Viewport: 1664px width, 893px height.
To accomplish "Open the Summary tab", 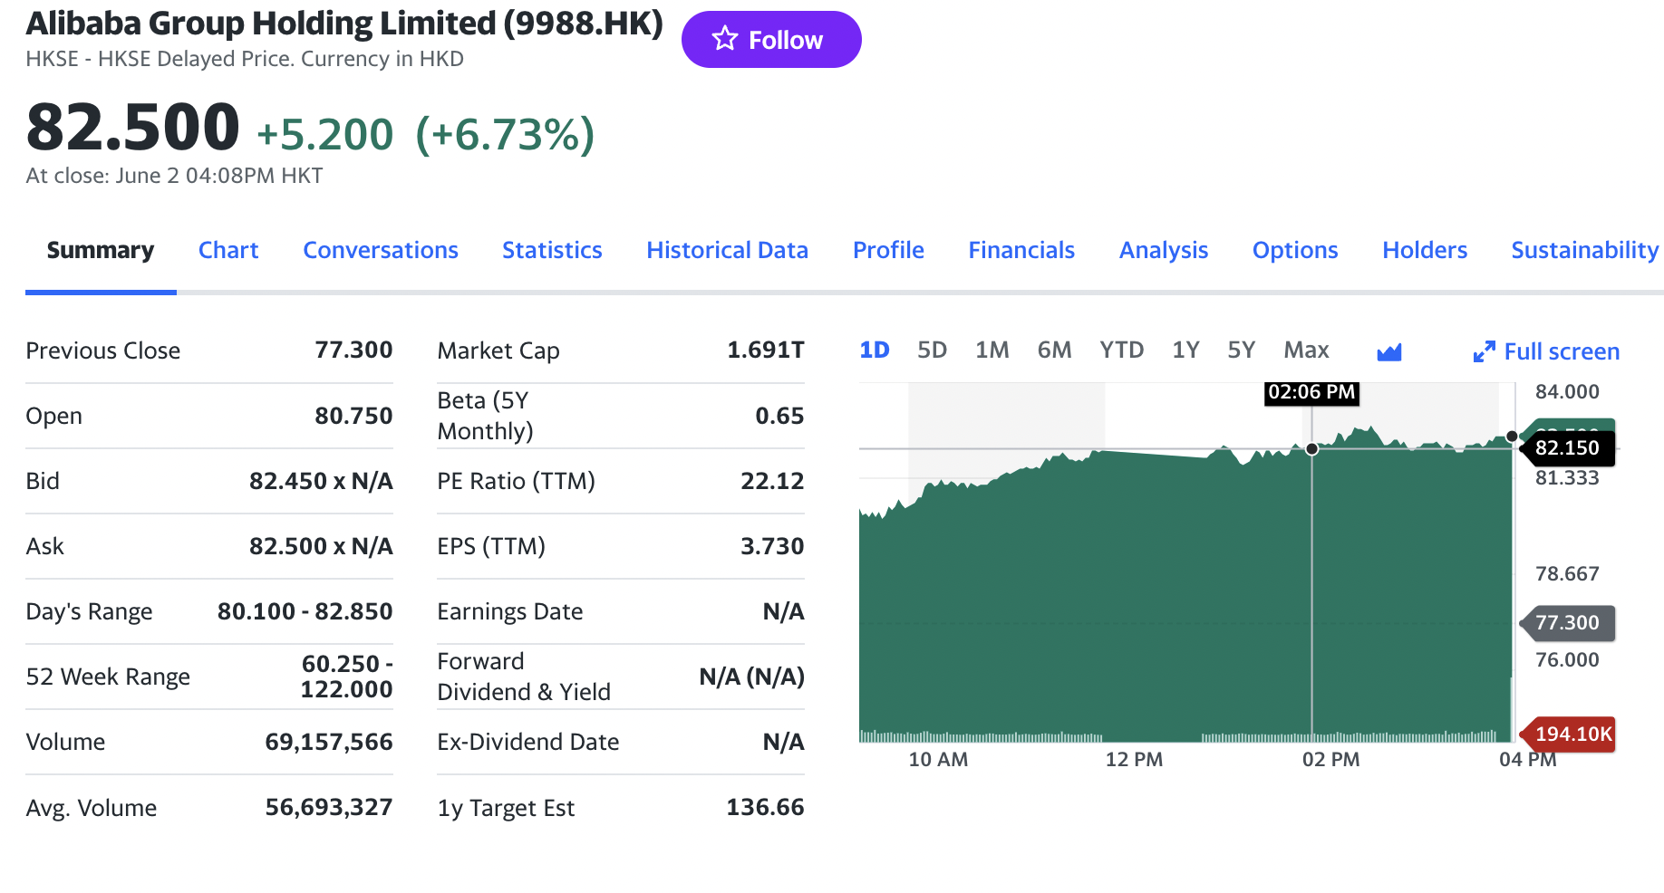I will click(x=101, y=250).
